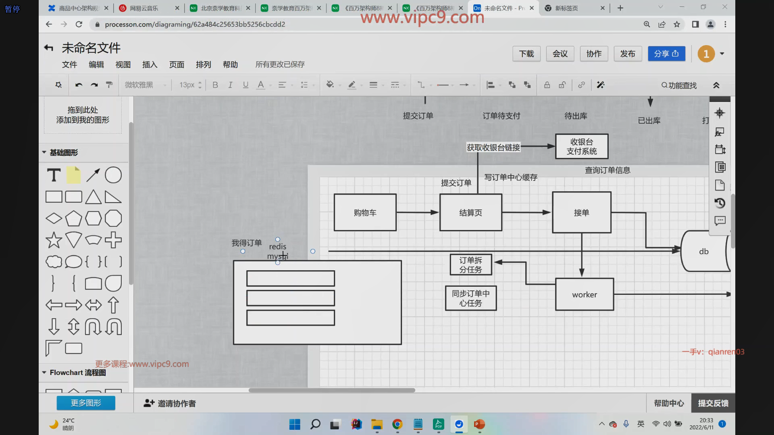Open the 排列 menu
774x435 pixels.
click(x=203, y=64)
